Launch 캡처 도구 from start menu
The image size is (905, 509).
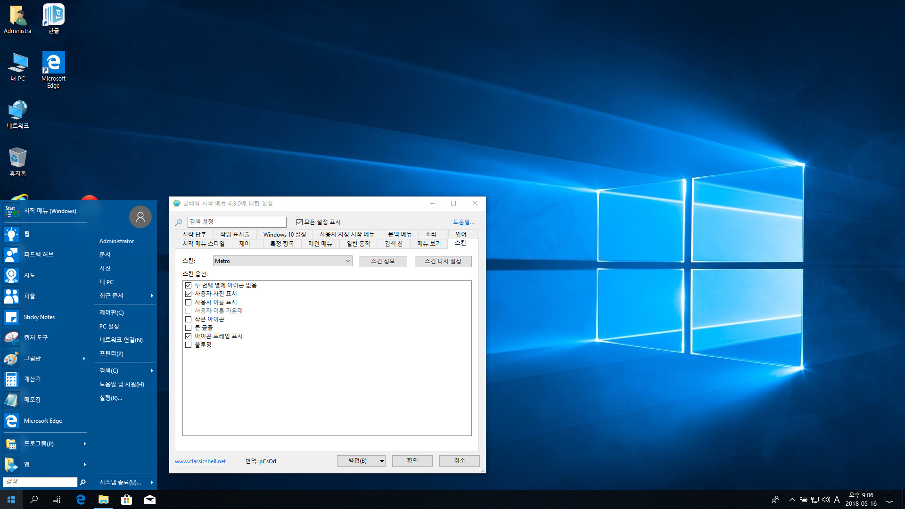pyautogui.click(x=45, y=337)
